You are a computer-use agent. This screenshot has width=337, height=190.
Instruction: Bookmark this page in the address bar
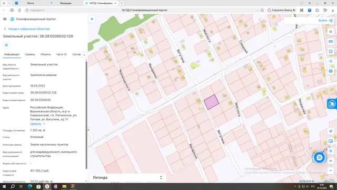click(x=262, y=10)
